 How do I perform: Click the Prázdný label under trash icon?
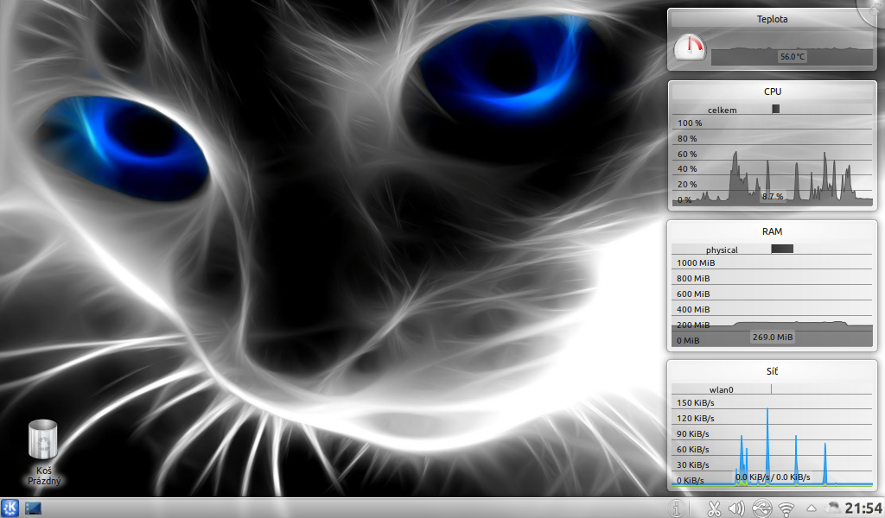click(x=44, y=481)
